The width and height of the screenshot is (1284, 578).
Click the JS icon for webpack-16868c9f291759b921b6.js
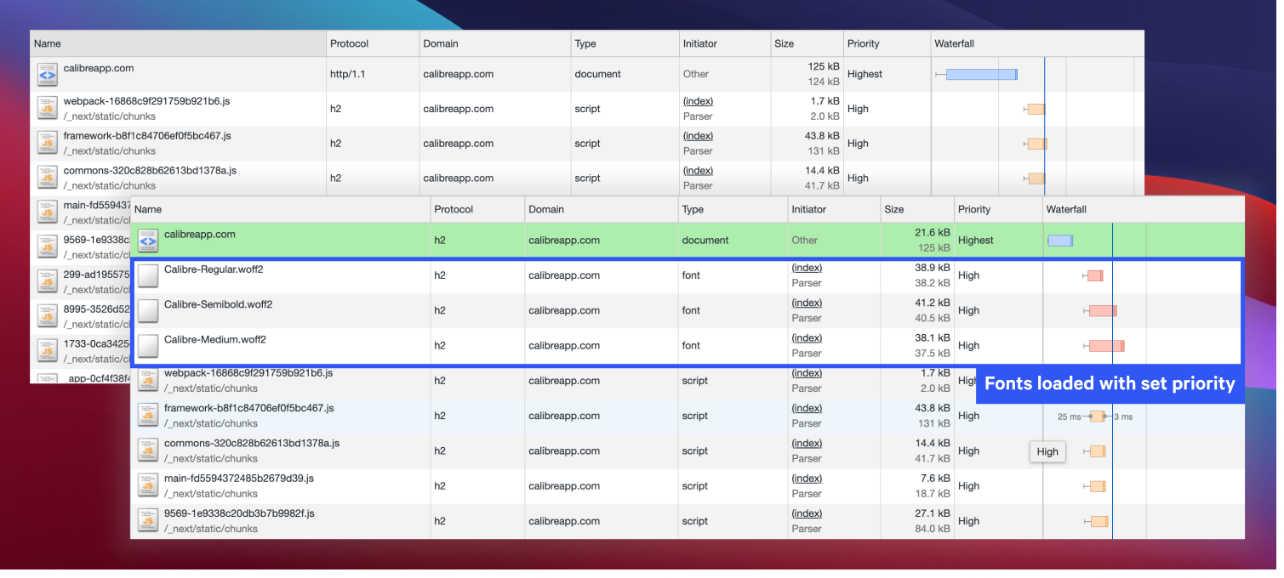146,380
